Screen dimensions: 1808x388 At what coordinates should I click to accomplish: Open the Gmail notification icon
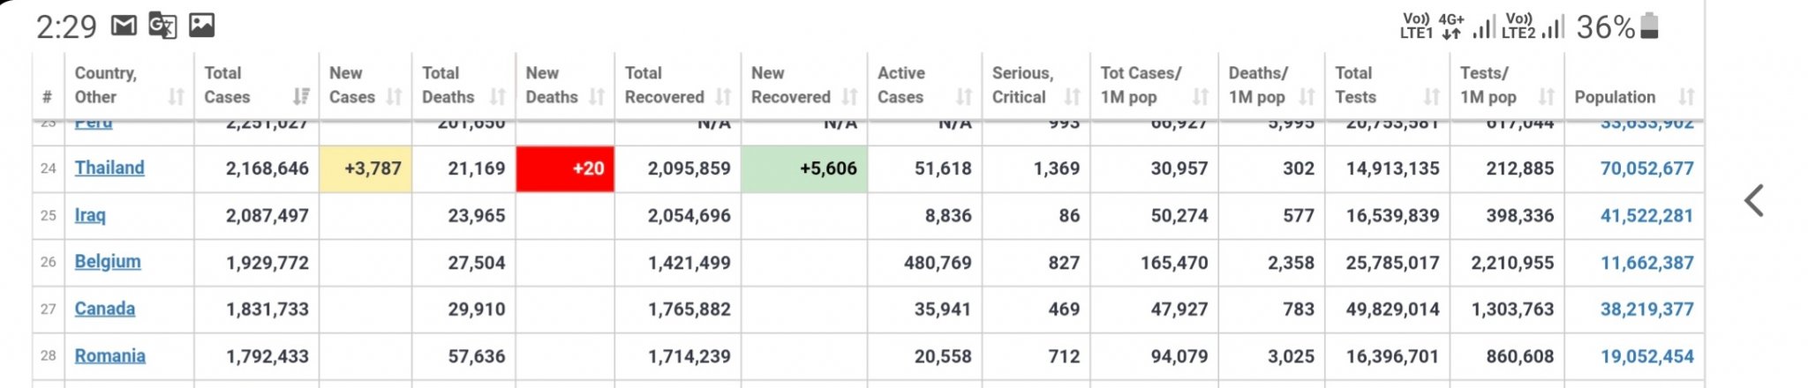[124, 26]
